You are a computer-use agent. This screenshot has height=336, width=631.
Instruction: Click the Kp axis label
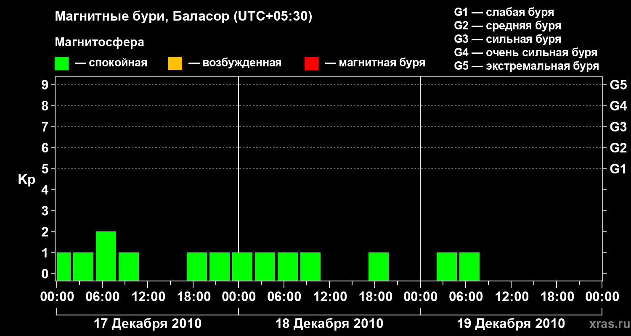(27, 180)
